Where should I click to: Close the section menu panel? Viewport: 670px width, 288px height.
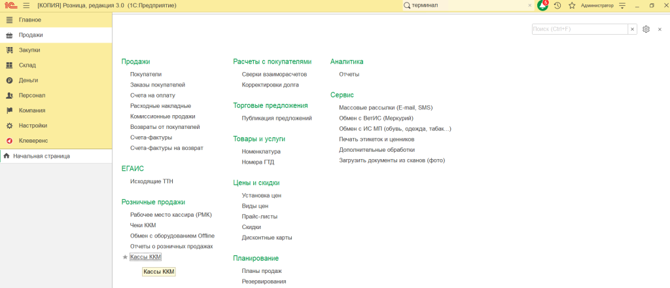coord(660,29)
